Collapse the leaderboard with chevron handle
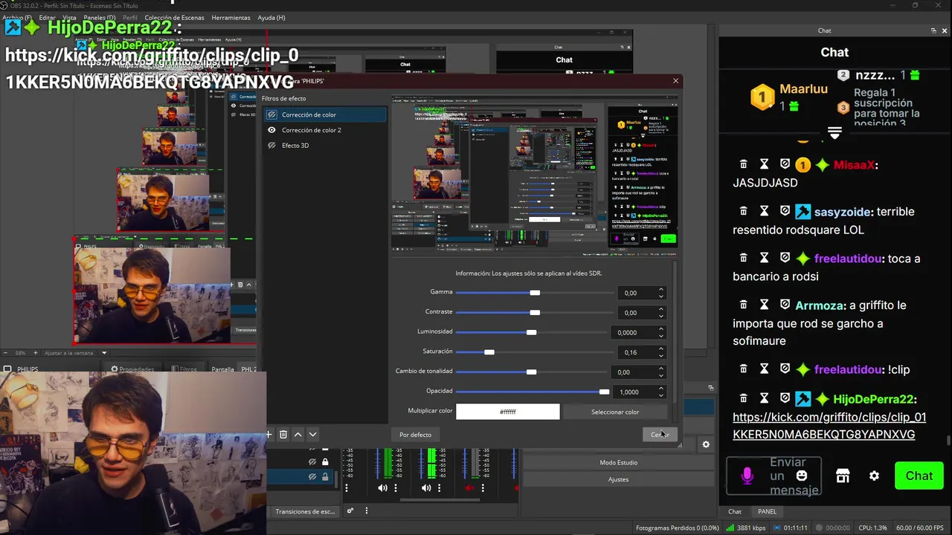This screenshot has width=952, height=535. tap(834, 133)
